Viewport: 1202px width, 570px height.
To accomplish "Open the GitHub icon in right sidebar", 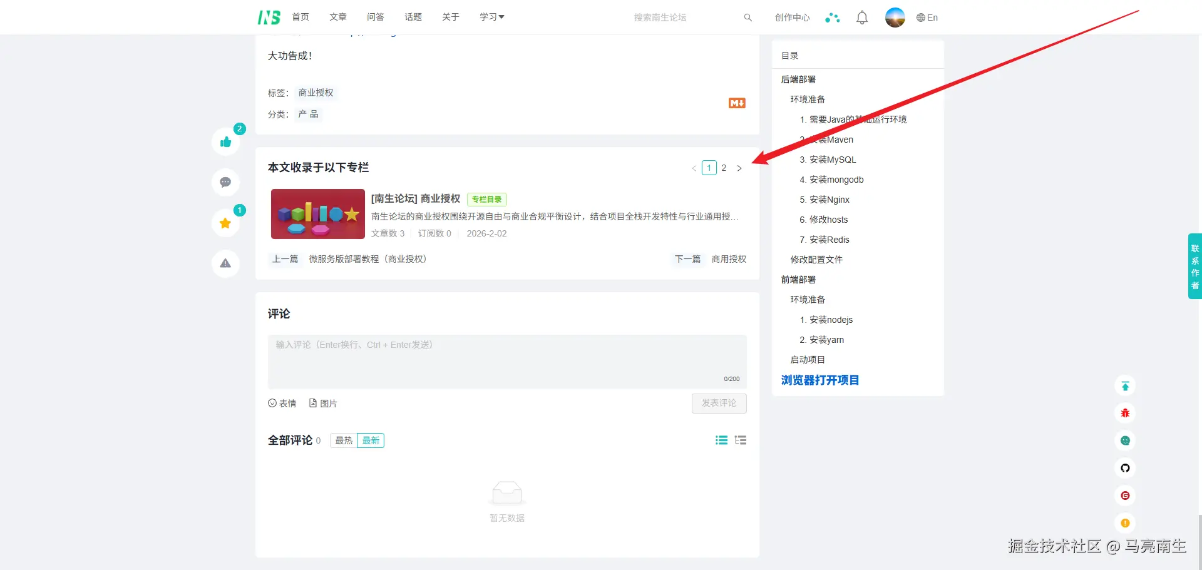I will tap(1125, 468).
